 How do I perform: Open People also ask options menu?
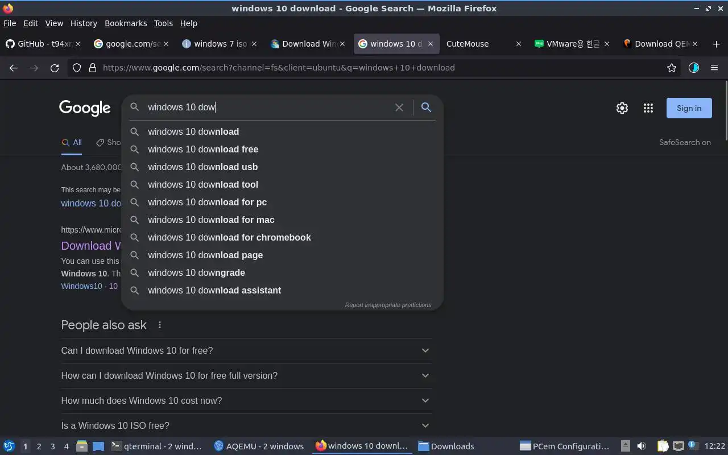(x=160, y=325)
